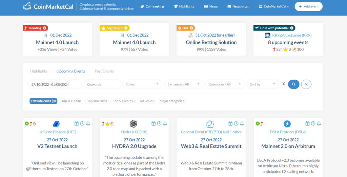Open the Categories - All dropdown

click(225, 84)
